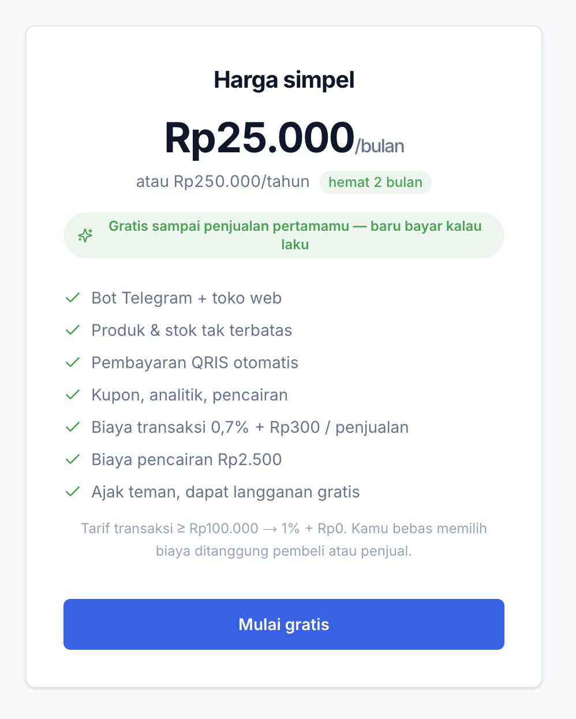Click the Pembayaran QRIS otomatis feature text
This screenshot has width=576, height=719.
click(195, 362)
